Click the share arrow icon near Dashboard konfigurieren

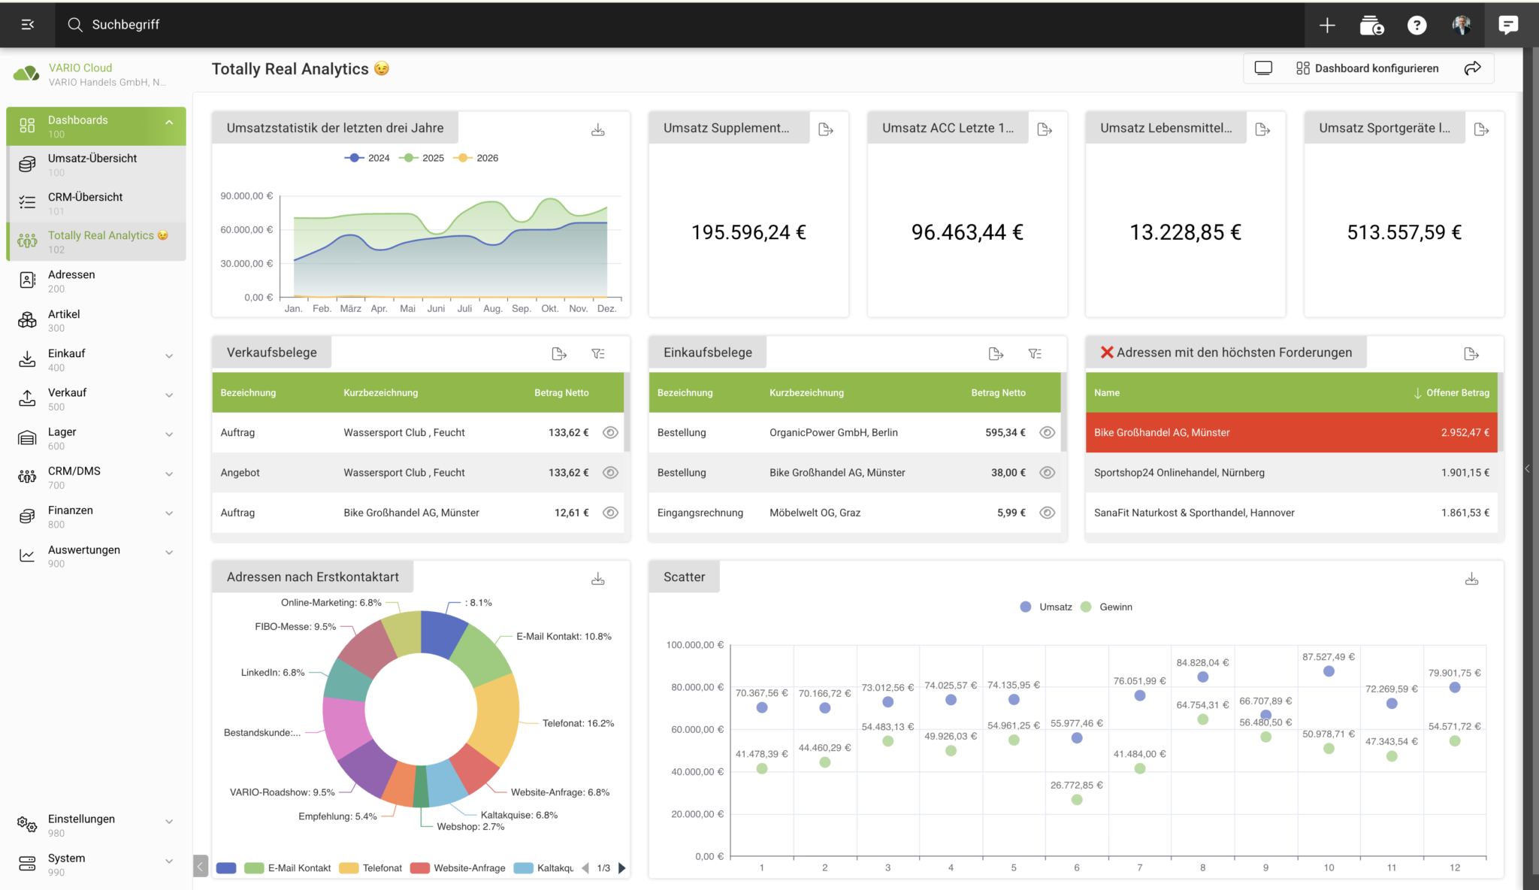[1473, 68]
